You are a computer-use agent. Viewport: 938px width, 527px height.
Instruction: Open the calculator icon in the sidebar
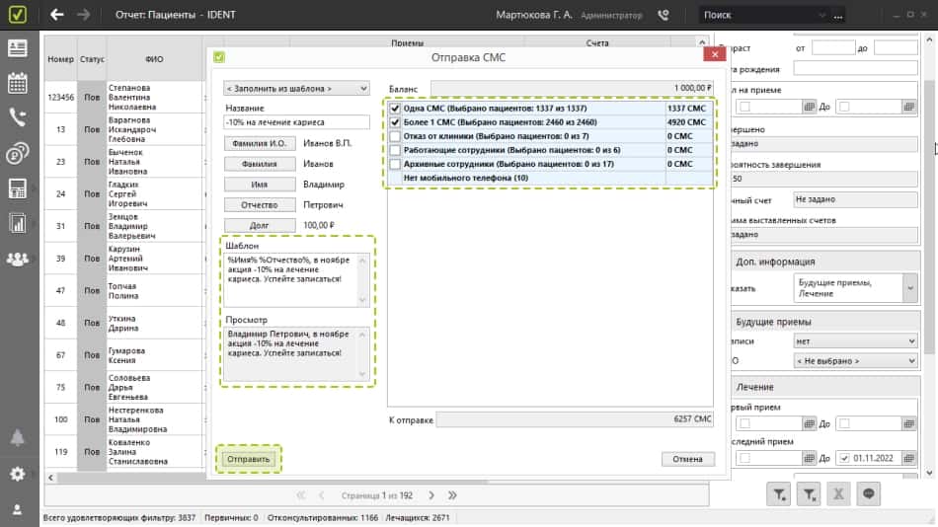coord(17,188)
